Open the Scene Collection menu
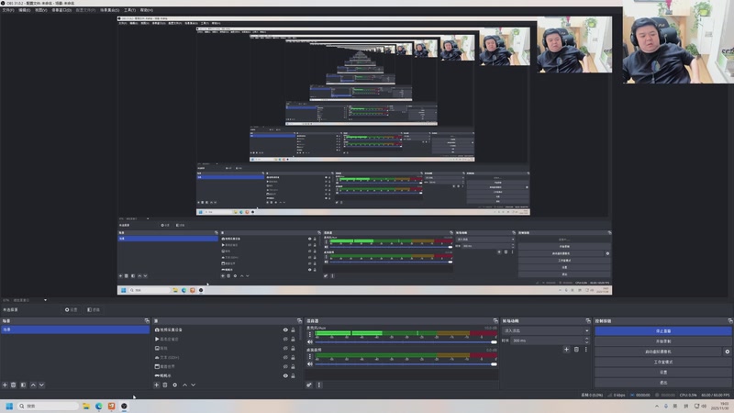Screen dimensions: 734x413 [x=109, y=10]
